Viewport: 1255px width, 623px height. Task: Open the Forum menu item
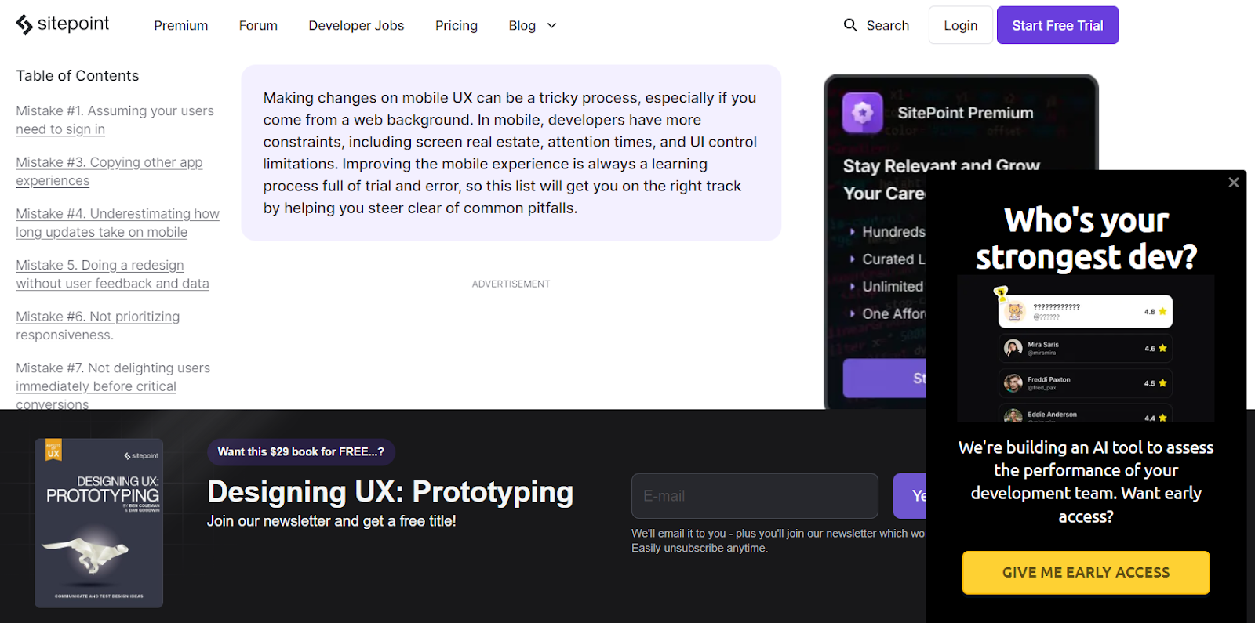coord(258,26)
